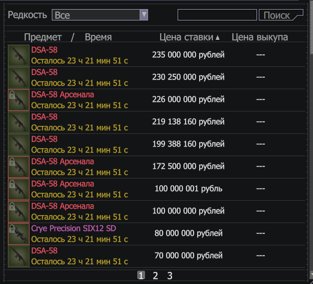Click the Crye Precision SIX12 SD shotgun icon
This screenshot has width=313, height=284.
click(19, 234)
